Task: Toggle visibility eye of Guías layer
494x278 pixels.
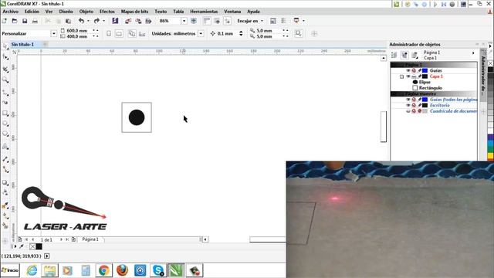Action: 408,70
